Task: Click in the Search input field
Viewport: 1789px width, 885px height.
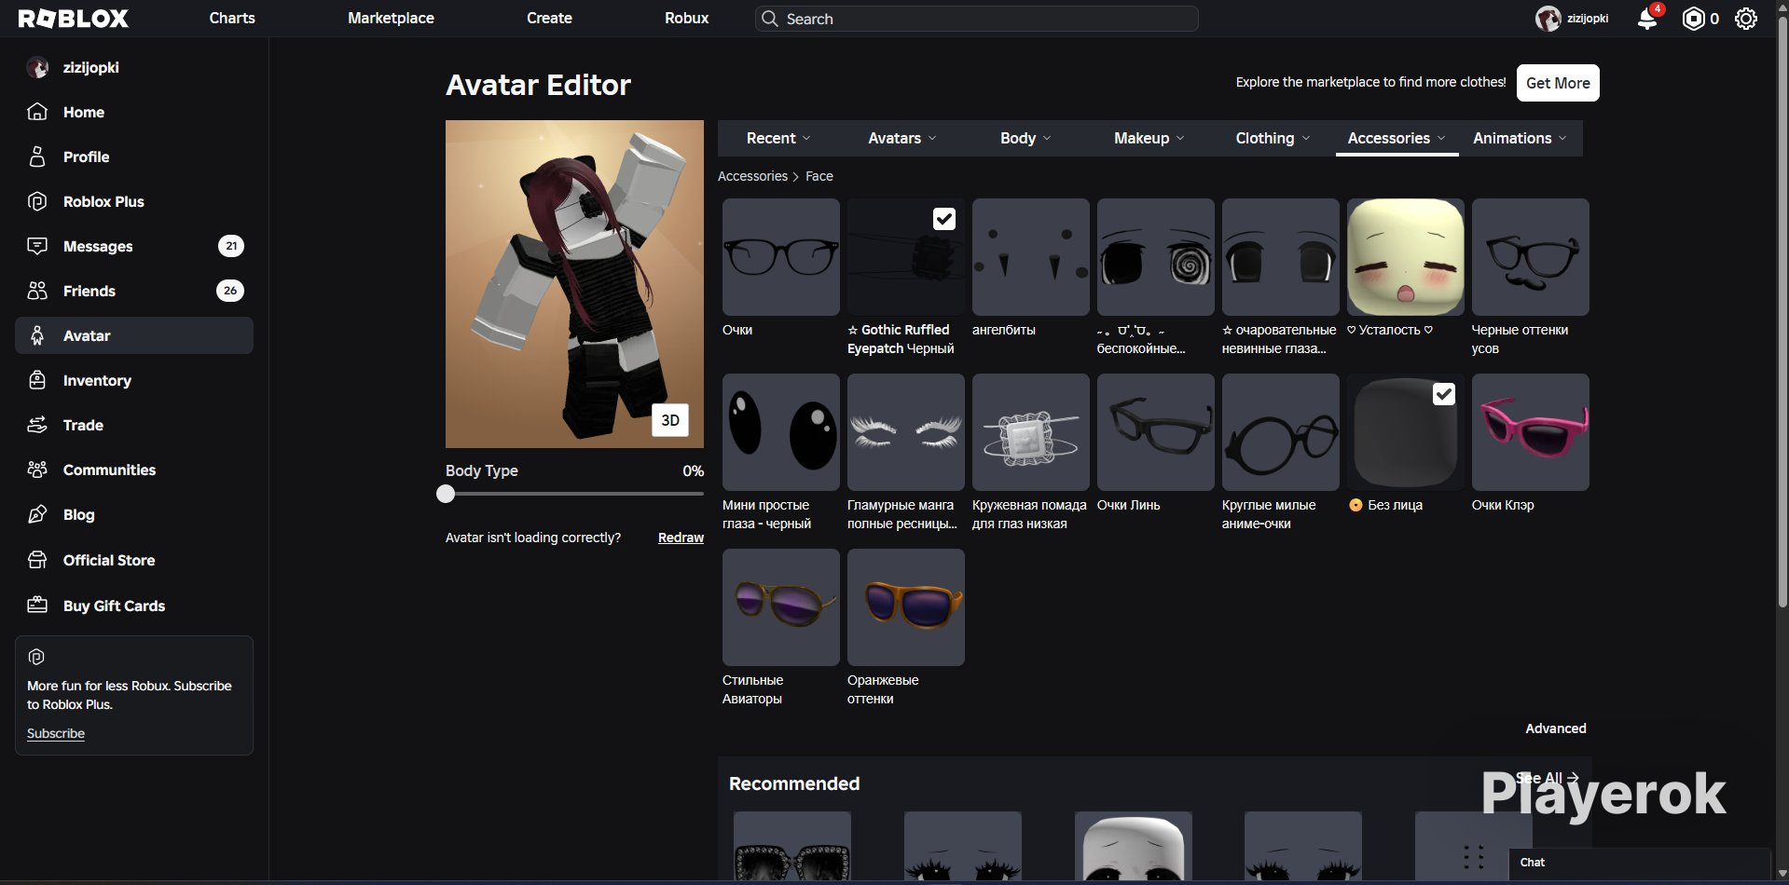Action: point(976,19)
